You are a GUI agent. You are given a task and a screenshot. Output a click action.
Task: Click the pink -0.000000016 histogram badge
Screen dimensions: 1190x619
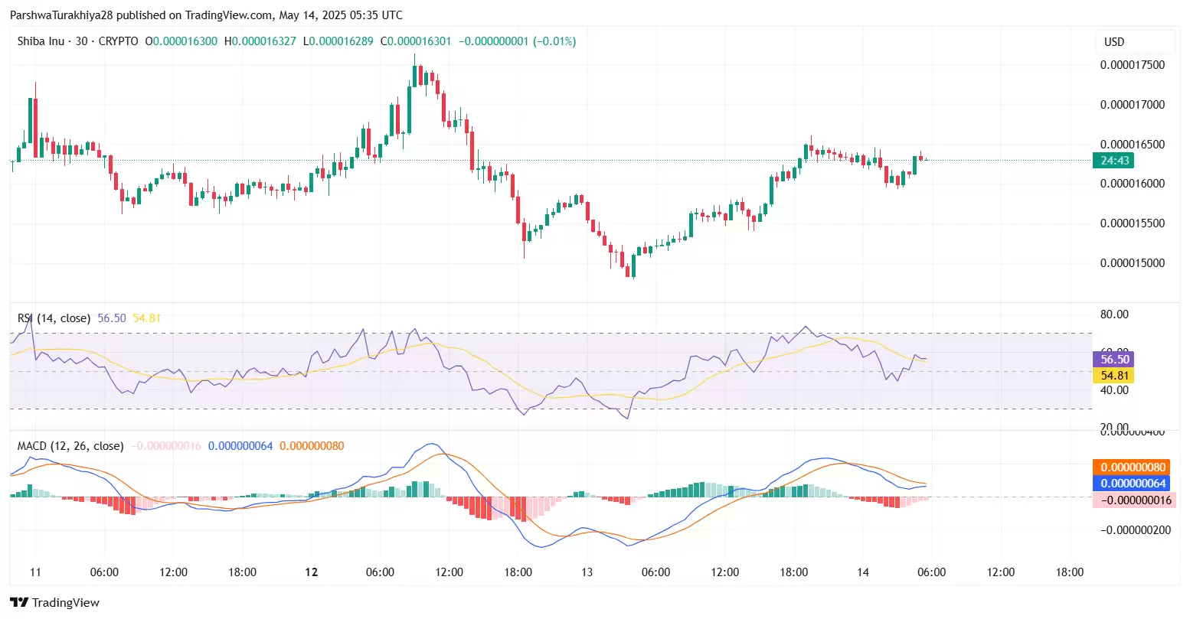[x=1133, y=500]
